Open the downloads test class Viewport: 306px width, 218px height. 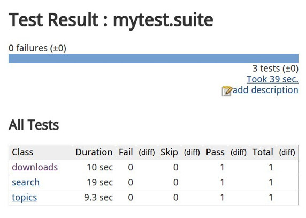tap(35, 168)
